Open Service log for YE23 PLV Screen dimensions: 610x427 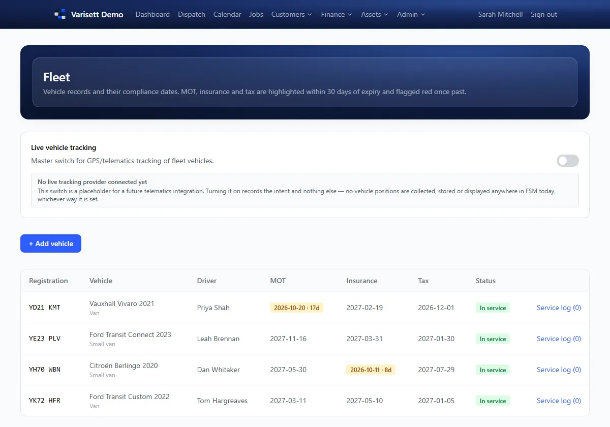pyautogui.click(x=559, y=339)
